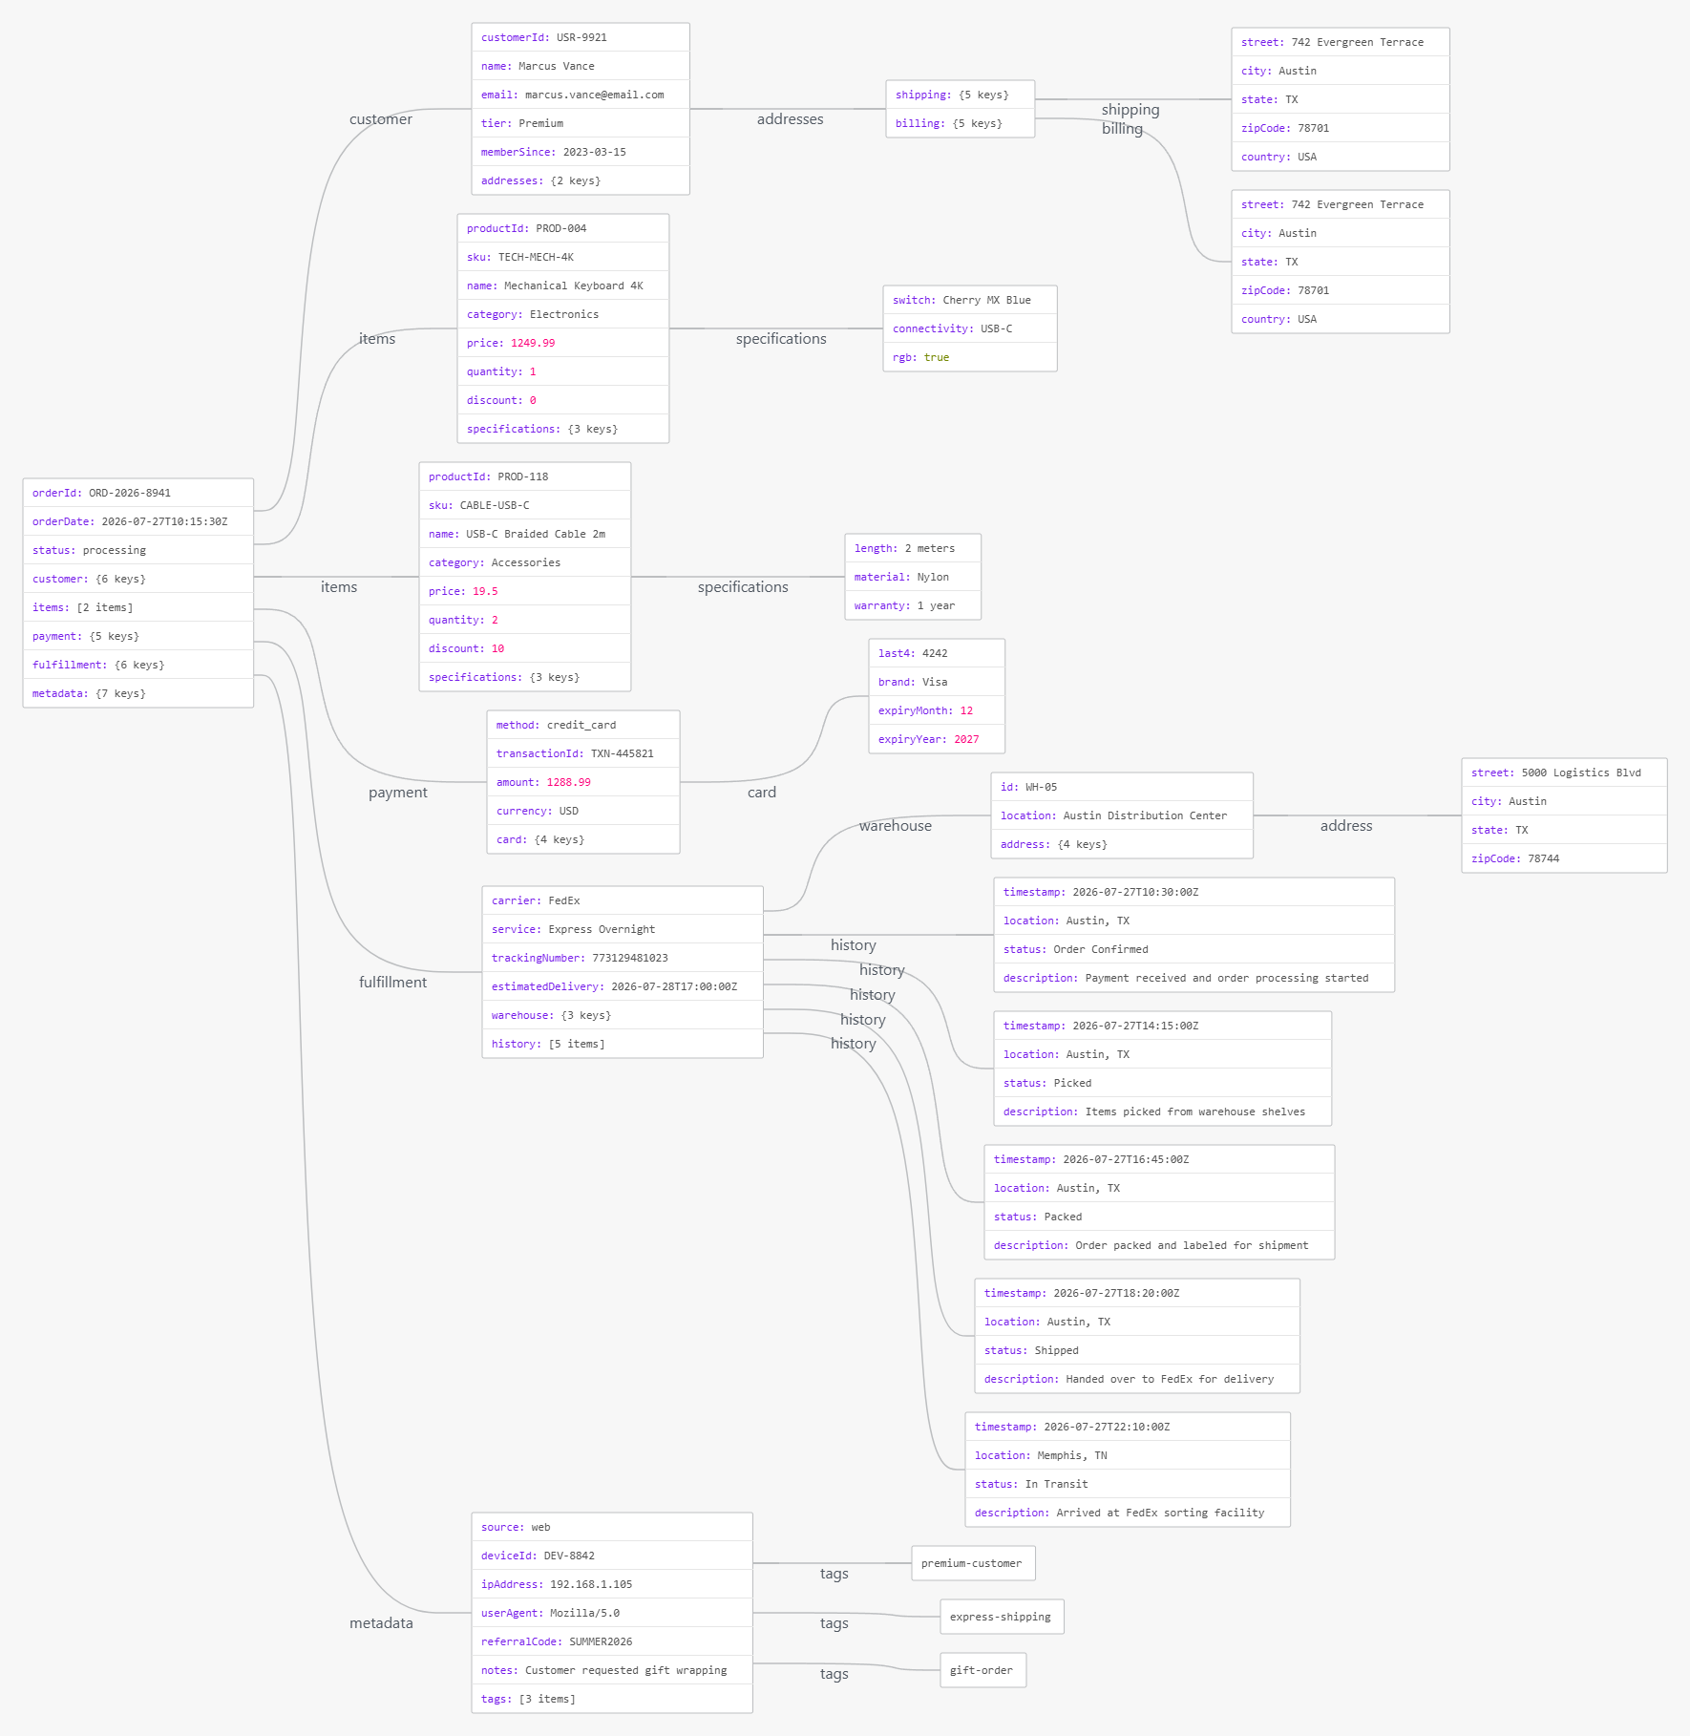
Task: Select id: WH-05 row
Action: coord(1122,787)
